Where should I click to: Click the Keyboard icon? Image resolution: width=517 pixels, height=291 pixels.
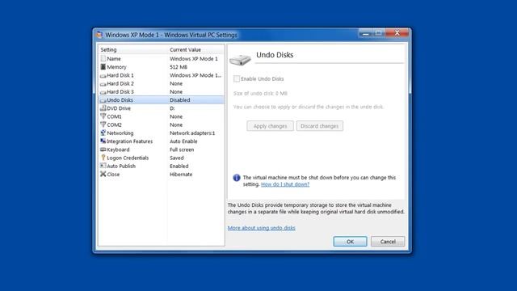[103, 150]
